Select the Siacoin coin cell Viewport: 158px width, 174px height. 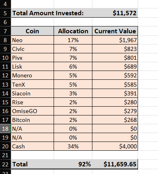pyautogui.click(x=32, y=93)
